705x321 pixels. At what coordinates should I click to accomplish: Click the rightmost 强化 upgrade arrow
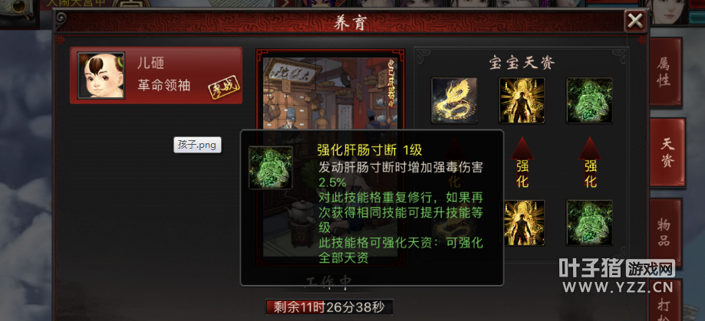tap(590, 162)
